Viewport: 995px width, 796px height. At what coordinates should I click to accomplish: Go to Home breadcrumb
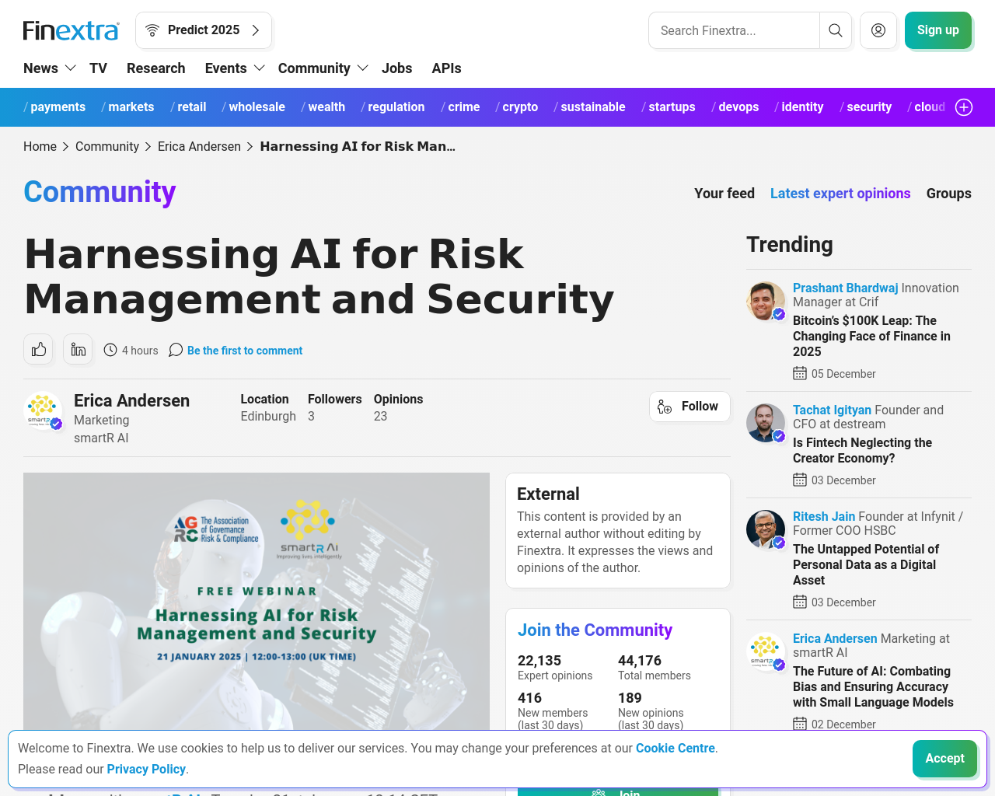click(x=40, y=146)
